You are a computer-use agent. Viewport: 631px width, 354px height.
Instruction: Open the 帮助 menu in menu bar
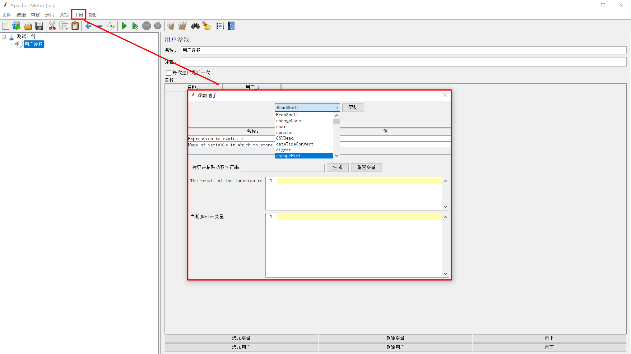pyautogui.click(x=93, y=15)
